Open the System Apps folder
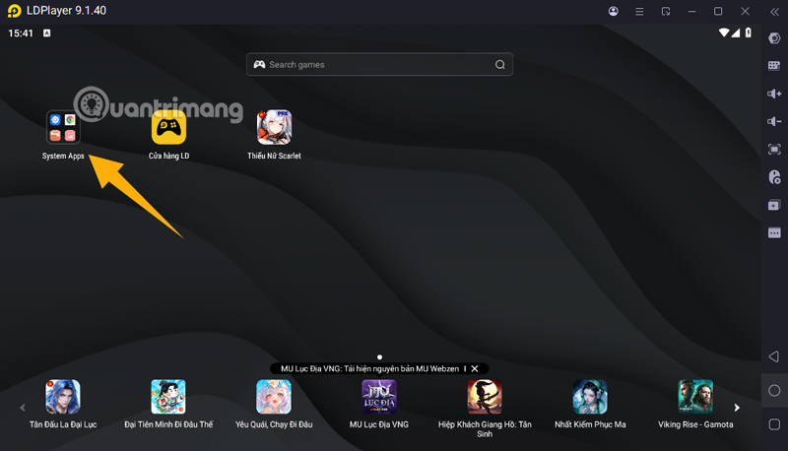The image size is (788, 451). (x=63, y=128)
